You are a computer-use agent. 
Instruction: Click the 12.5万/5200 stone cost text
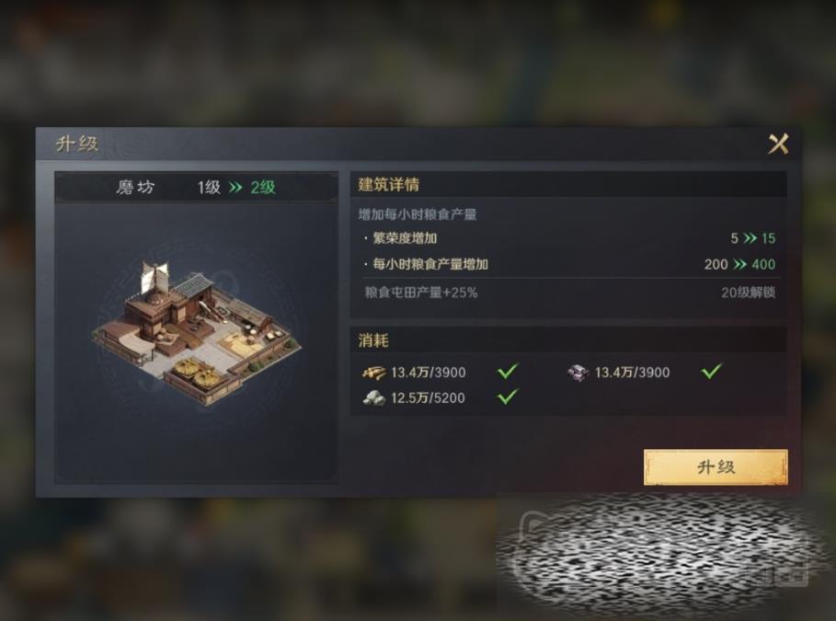(428, 398)
